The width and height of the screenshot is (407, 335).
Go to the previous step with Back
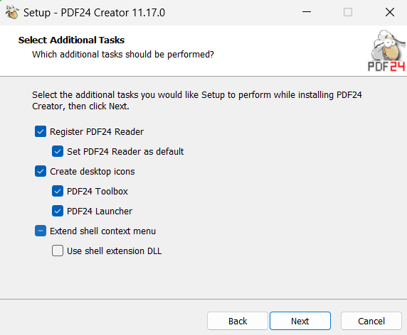click(x=238, y=321)
